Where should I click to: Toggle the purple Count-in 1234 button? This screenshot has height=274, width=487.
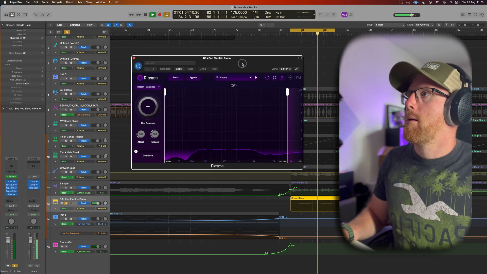click(x=344, y=15)
